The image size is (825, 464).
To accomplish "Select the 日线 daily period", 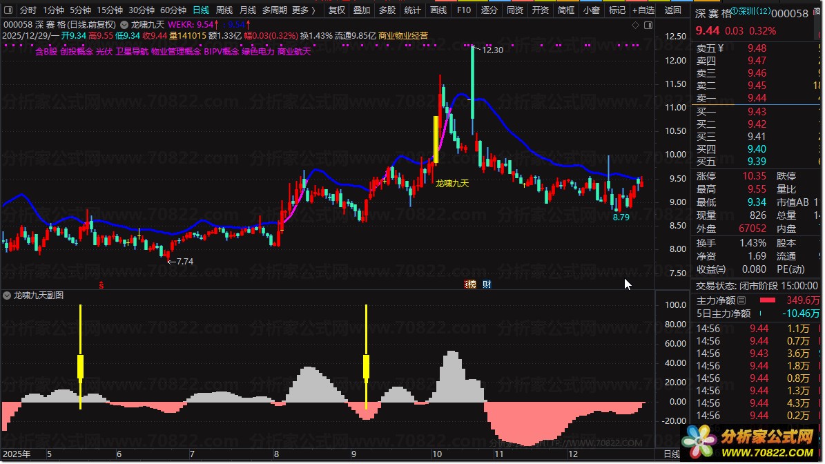I will tap(201, 10).
